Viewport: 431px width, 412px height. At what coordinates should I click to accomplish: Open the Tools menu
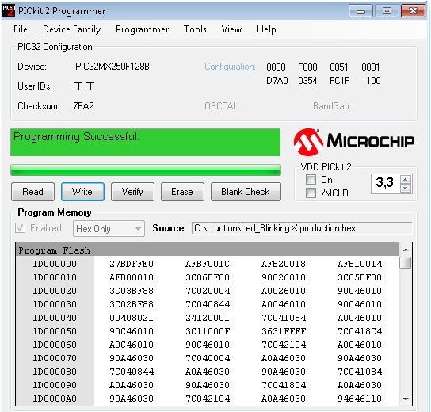coord(195,29)
